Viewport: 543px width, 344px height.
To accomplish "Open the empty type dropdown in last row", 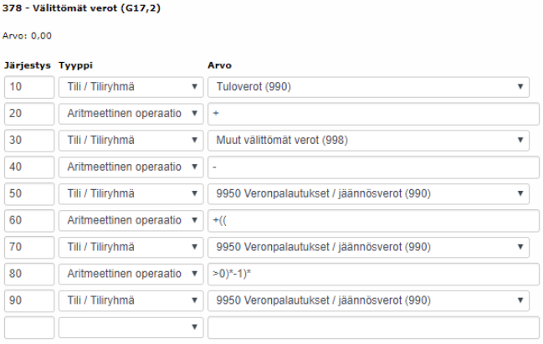I will (131, 327).
